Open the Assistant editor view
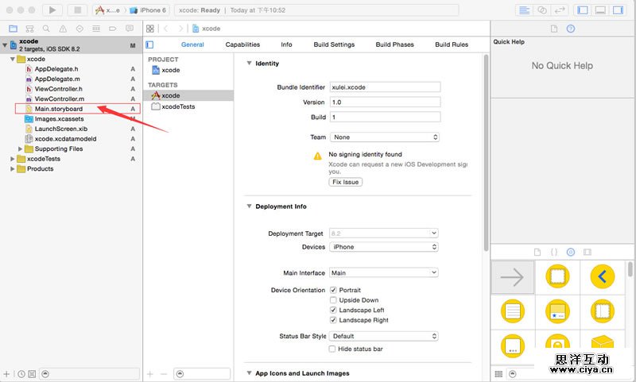The width and height of the screenshot is (636, 382). pyautogui.click(x=542, y=10)
